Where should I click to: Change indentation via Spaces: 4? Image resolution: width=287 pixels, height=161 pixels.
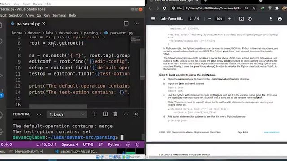(70, 144)
